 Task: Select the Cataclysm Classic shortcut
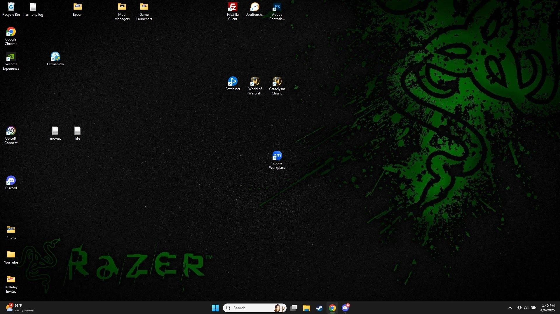click(277, 86)
